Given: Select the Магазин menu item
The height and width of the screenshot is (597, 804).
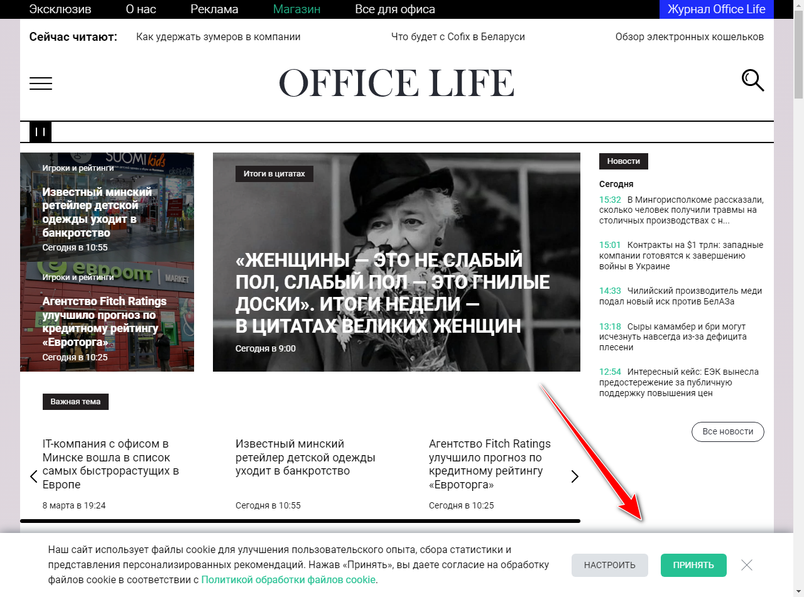Looking at the screenshot, I should coord(296,9).
